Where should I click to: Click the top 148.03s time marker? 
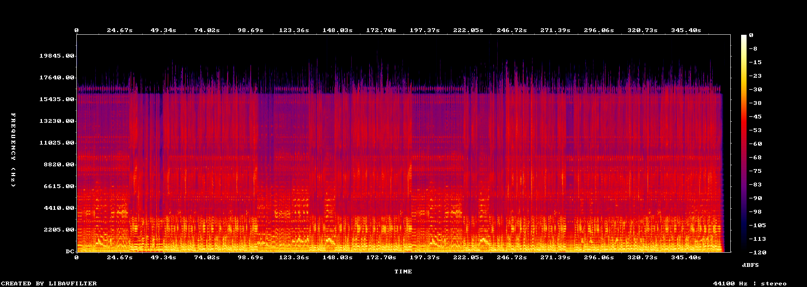(338, 30)
